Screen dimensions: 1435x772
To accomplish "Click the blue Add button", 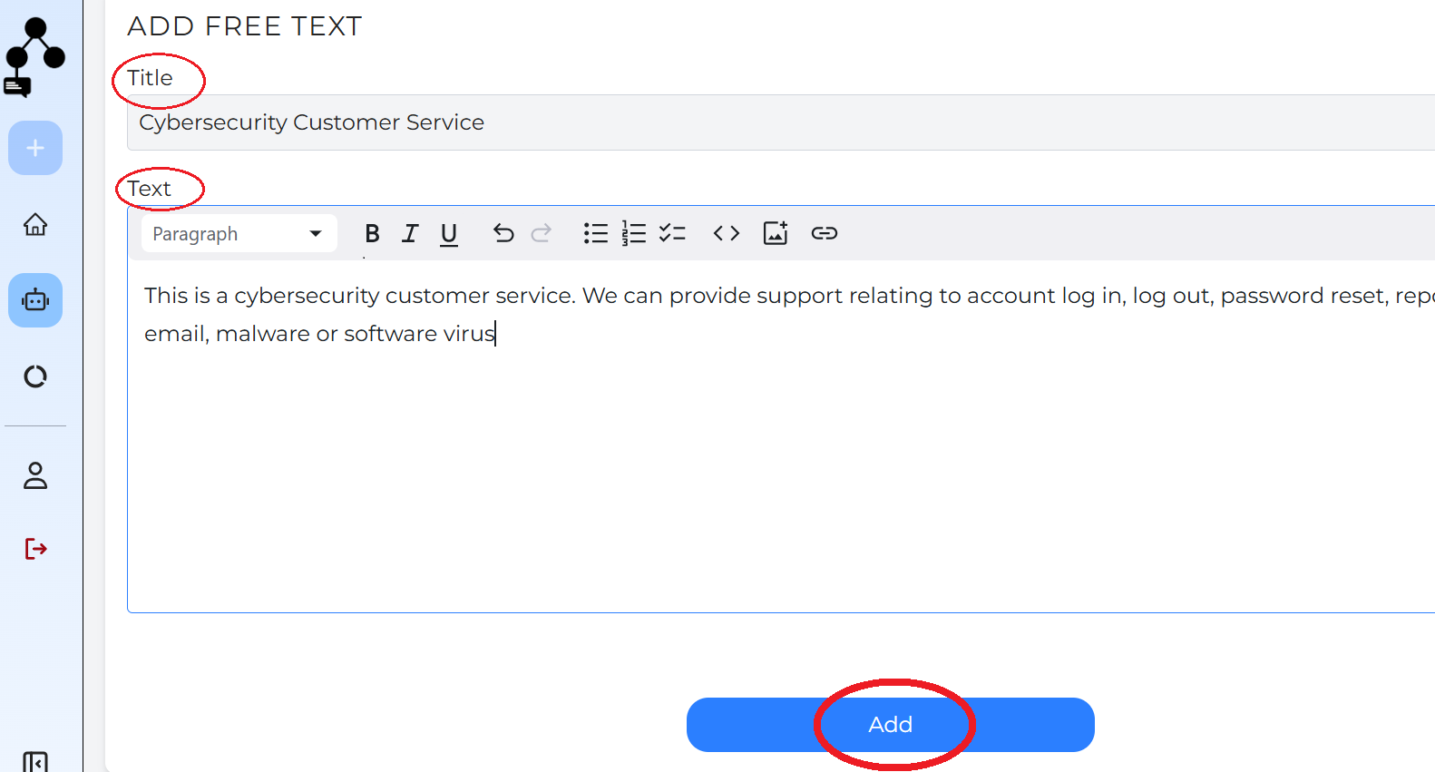I will coord(890,725).
